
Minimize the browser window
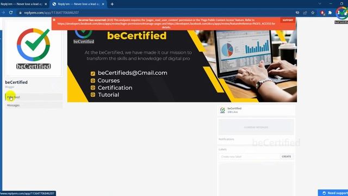(331, 4)
